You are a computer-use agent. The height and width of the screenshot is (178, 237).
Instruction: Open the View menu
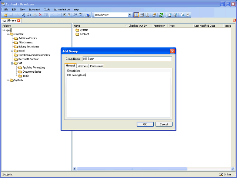pos(23,10)
